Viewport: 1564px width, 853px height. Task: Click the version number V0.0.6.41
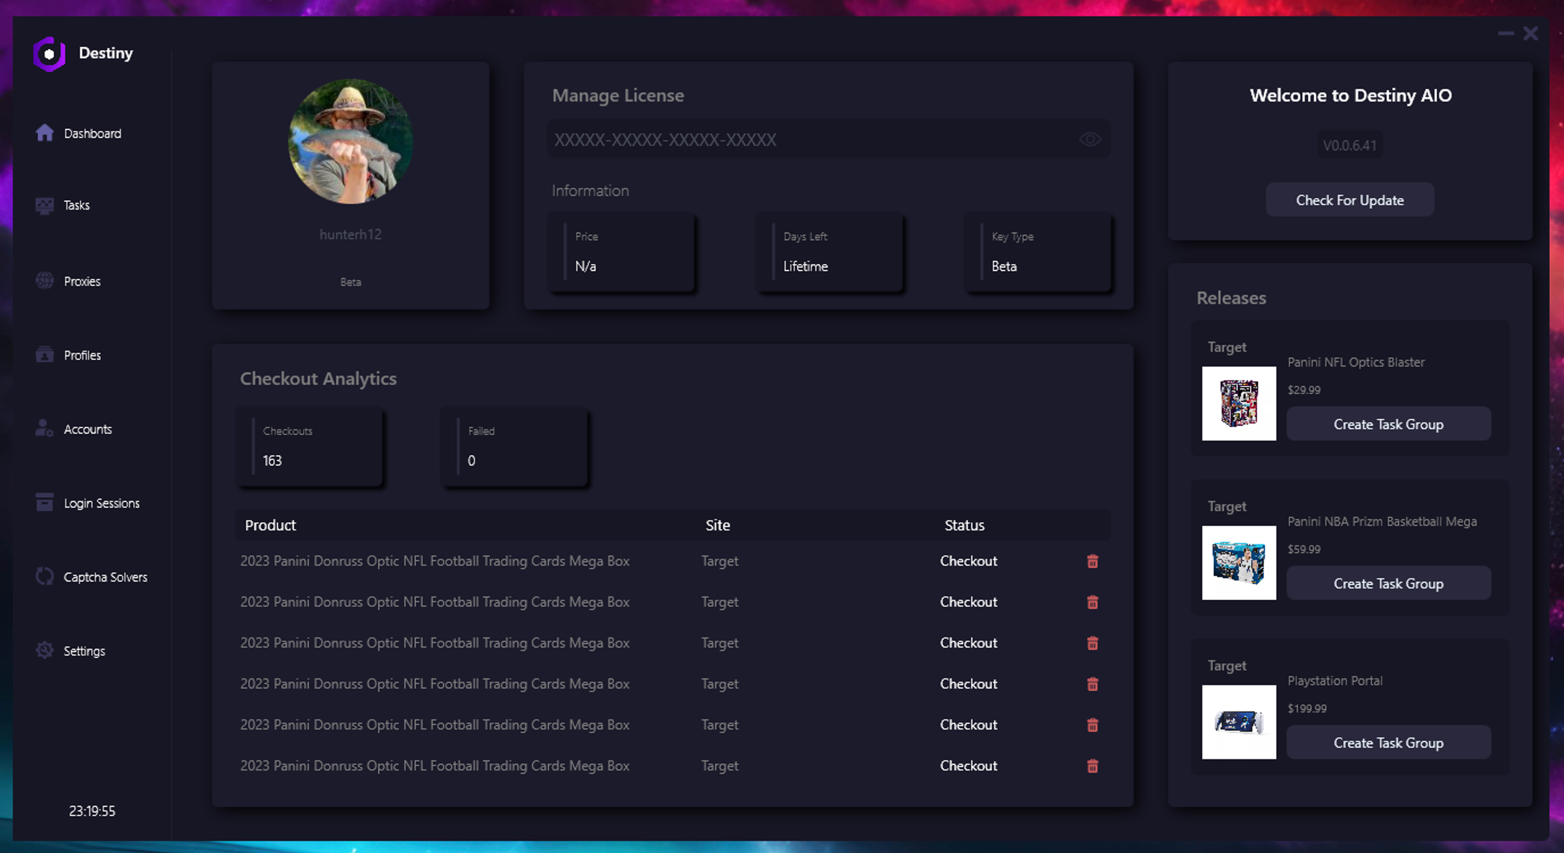(1350, 145)
